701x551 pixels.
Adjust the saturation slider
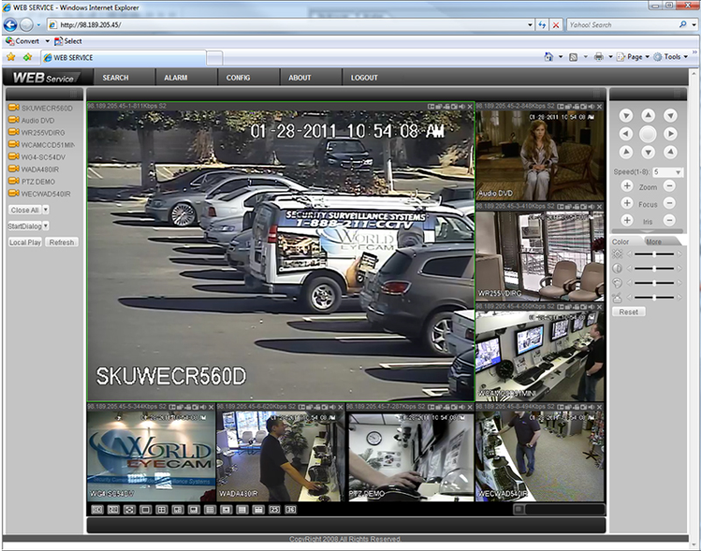pyautogui.click(x=654, y=283)
